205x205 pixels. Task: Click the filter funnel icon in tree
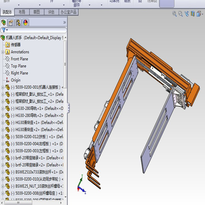click(x=4, y=30)
